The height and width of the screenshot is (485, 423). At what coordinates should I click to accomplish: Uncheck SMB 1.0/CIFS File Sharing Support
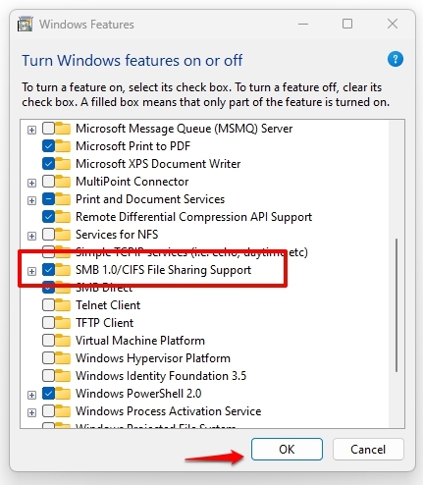[x=48, y=270]
